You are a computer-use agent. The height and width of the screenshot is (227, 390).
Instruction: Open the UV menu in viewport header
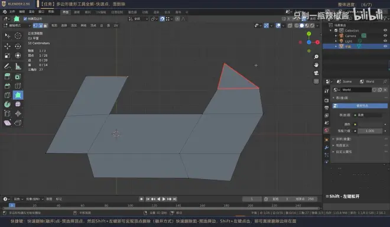point(116,25)
